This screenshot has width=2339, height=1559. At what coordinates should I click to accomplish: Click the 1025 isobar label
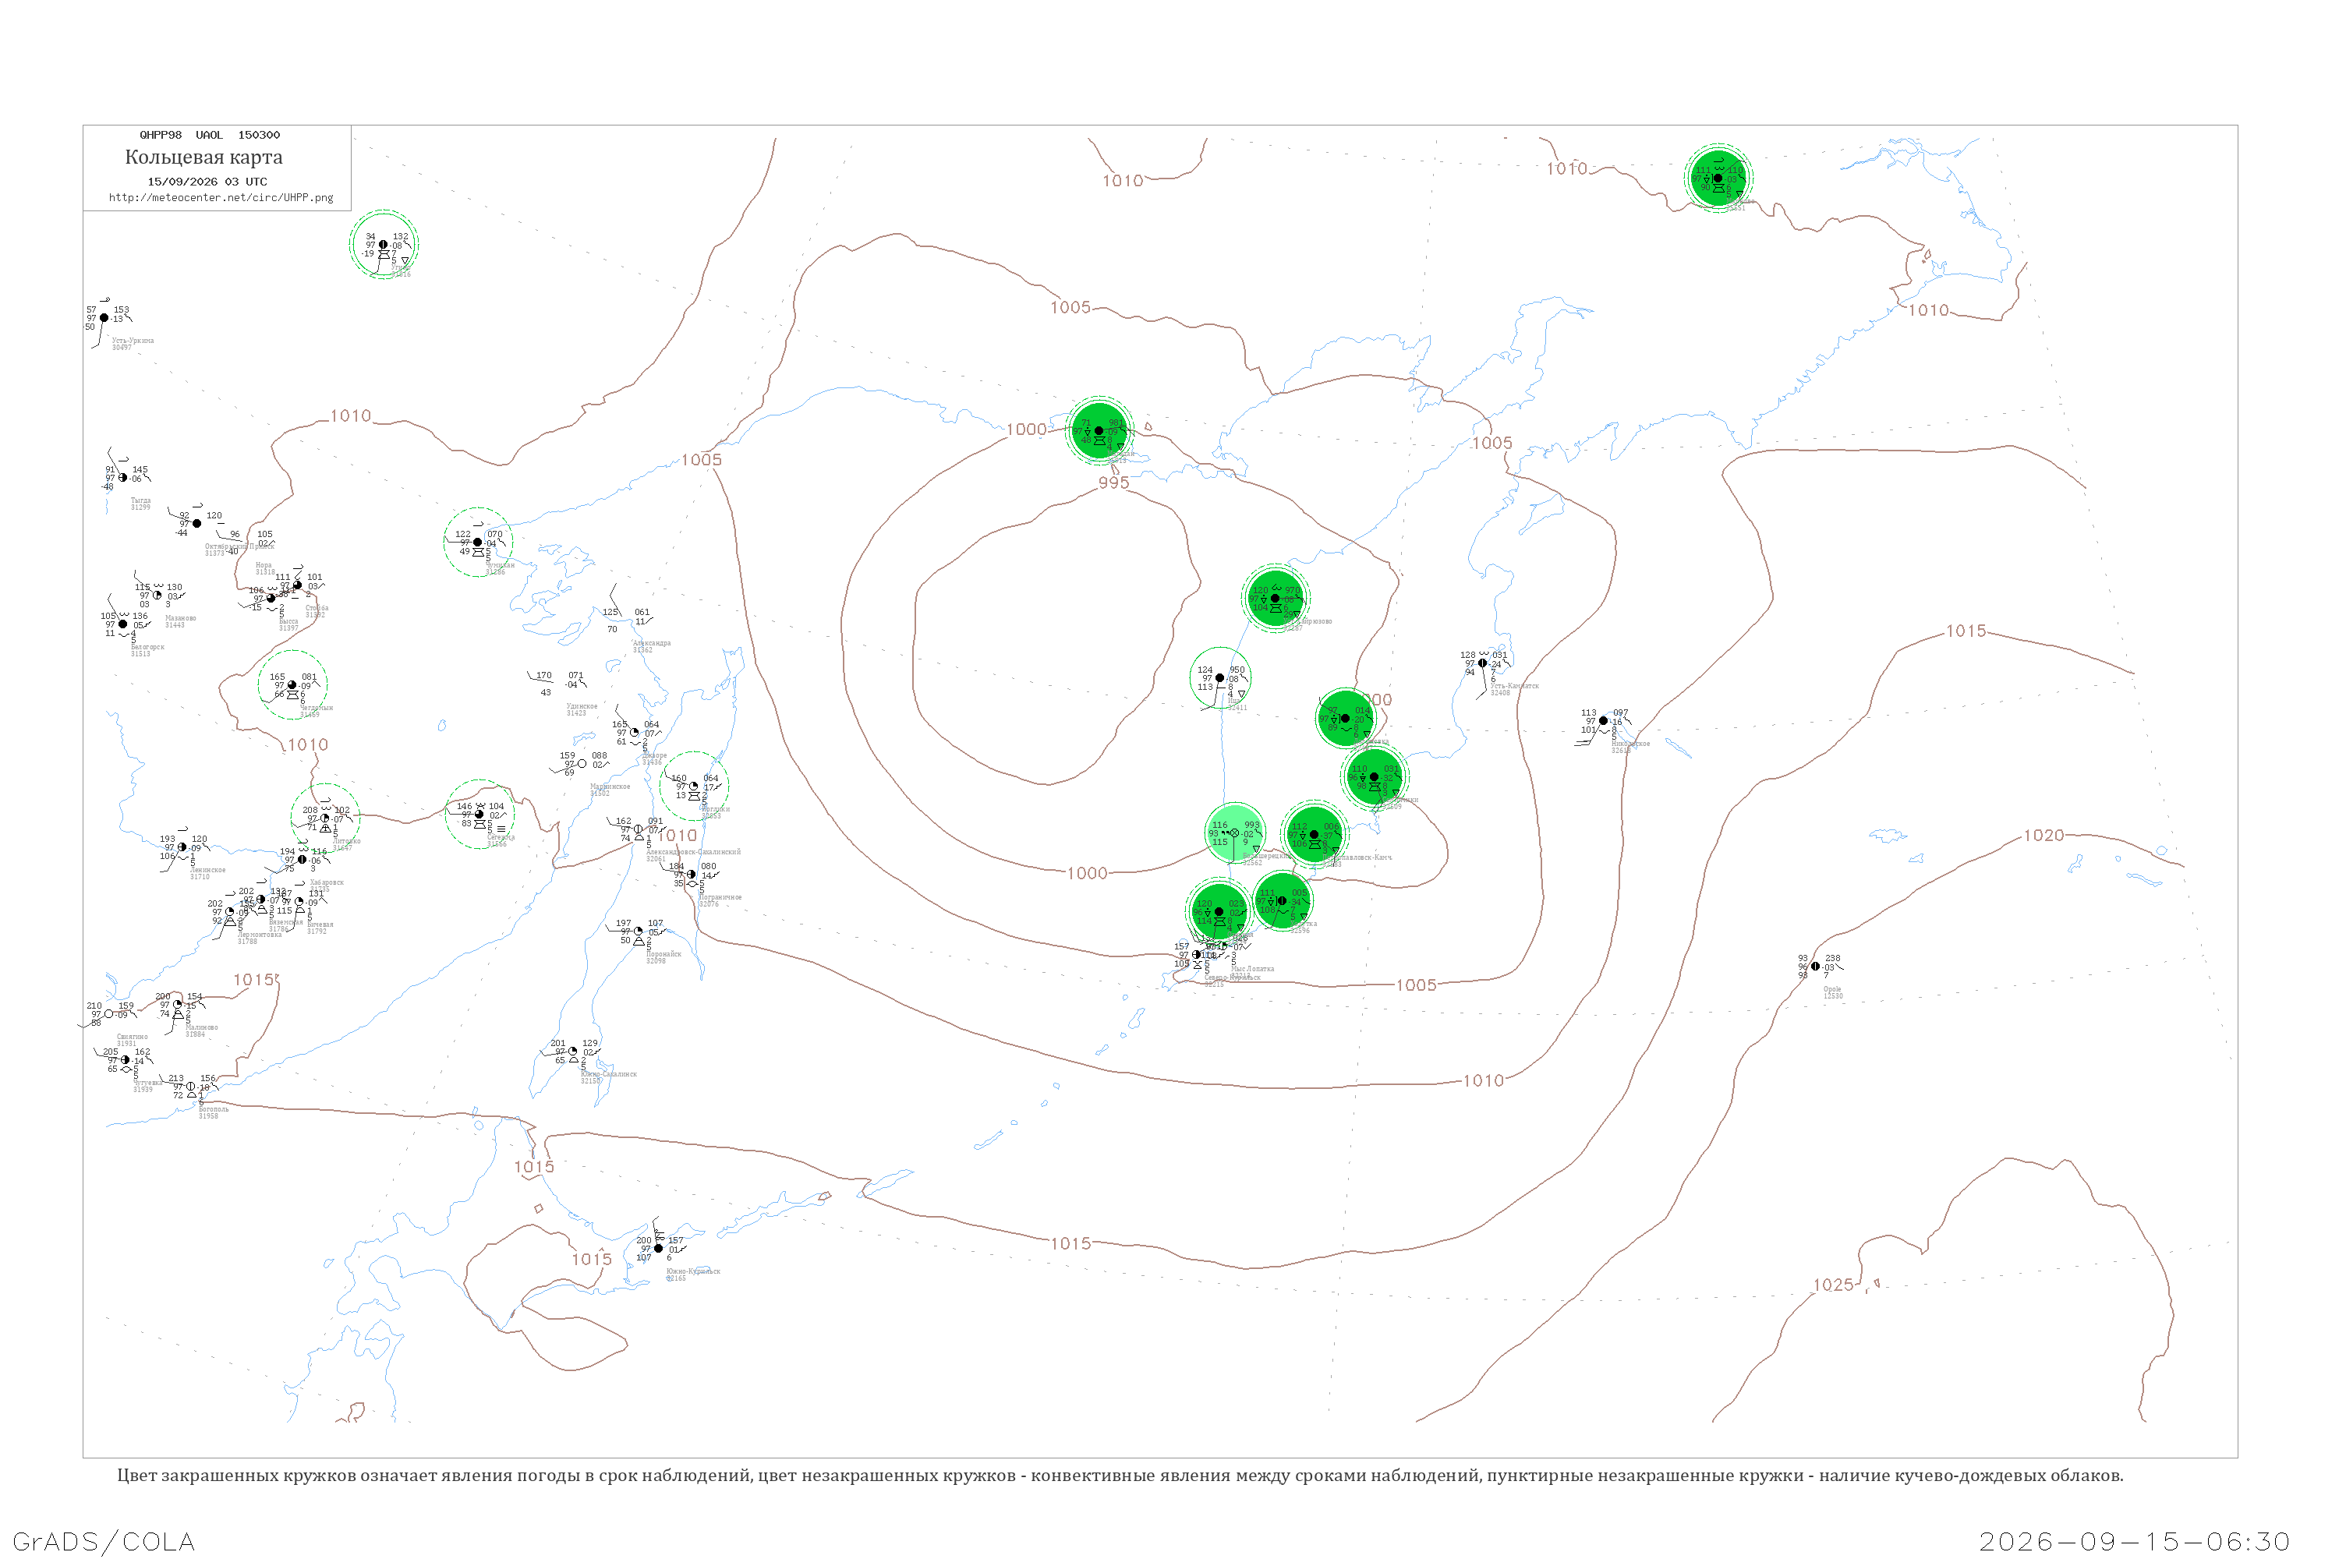click(1833, 1285)
